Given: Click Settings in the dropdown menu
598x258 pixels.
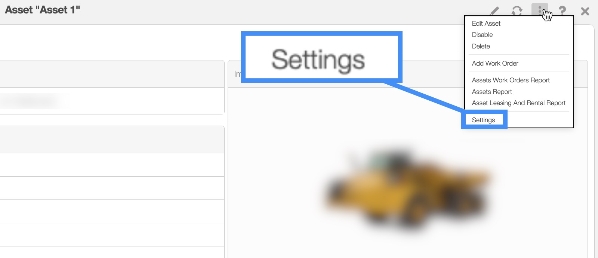Looking at the screenshot, I should (x=483, y=120).
